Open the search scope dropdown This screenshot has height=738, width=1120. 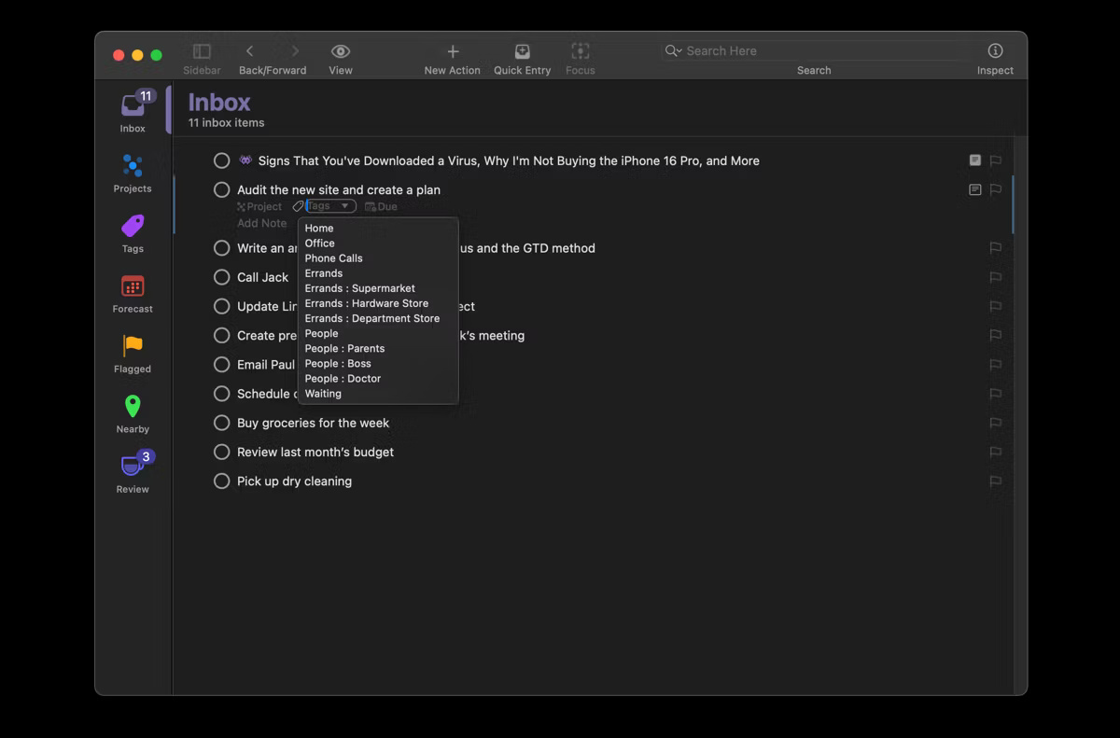[x=673, y=50]
